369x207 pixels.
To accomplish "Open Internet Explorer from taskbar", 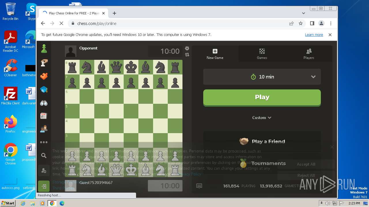I will point(23,203).
